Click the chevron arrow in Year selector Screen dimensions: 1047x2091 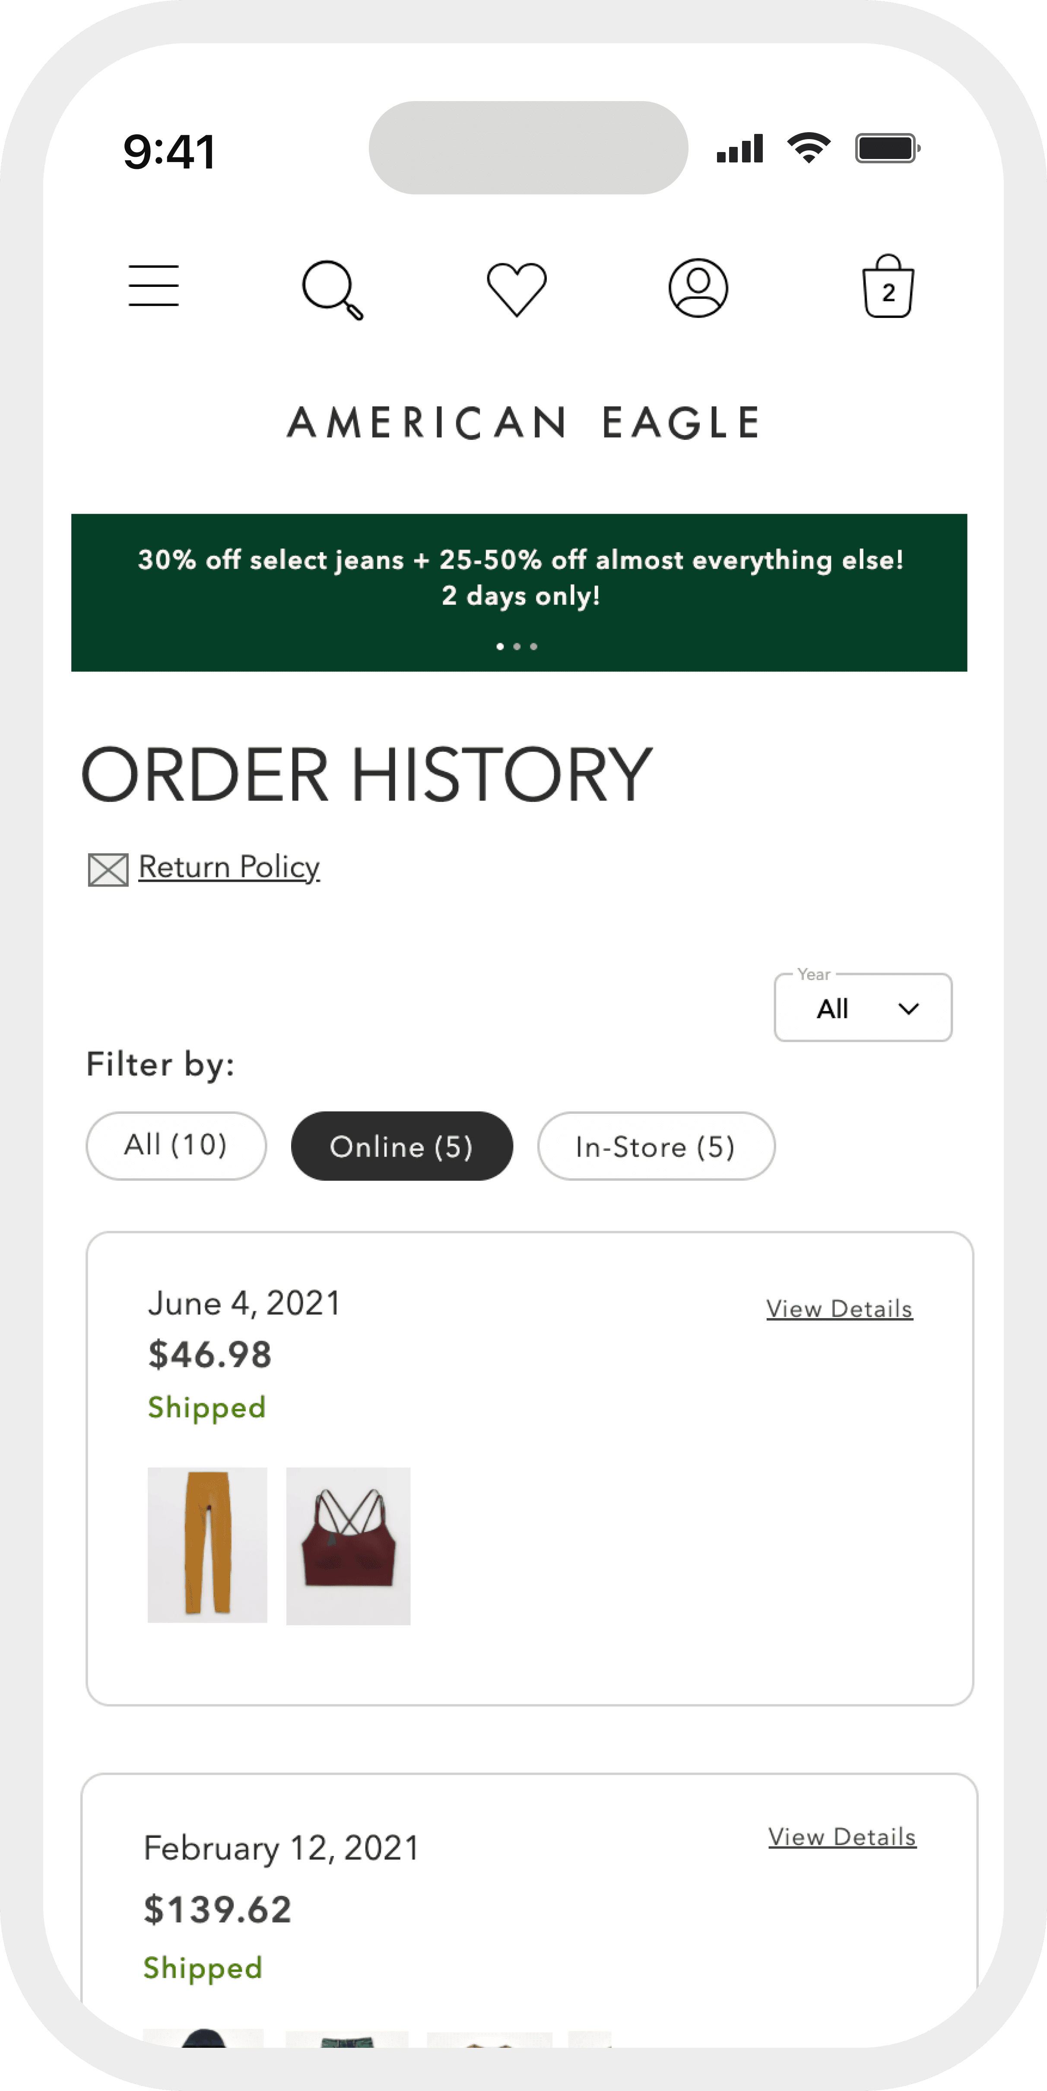pyautogui.click(x=909, y=1009)
